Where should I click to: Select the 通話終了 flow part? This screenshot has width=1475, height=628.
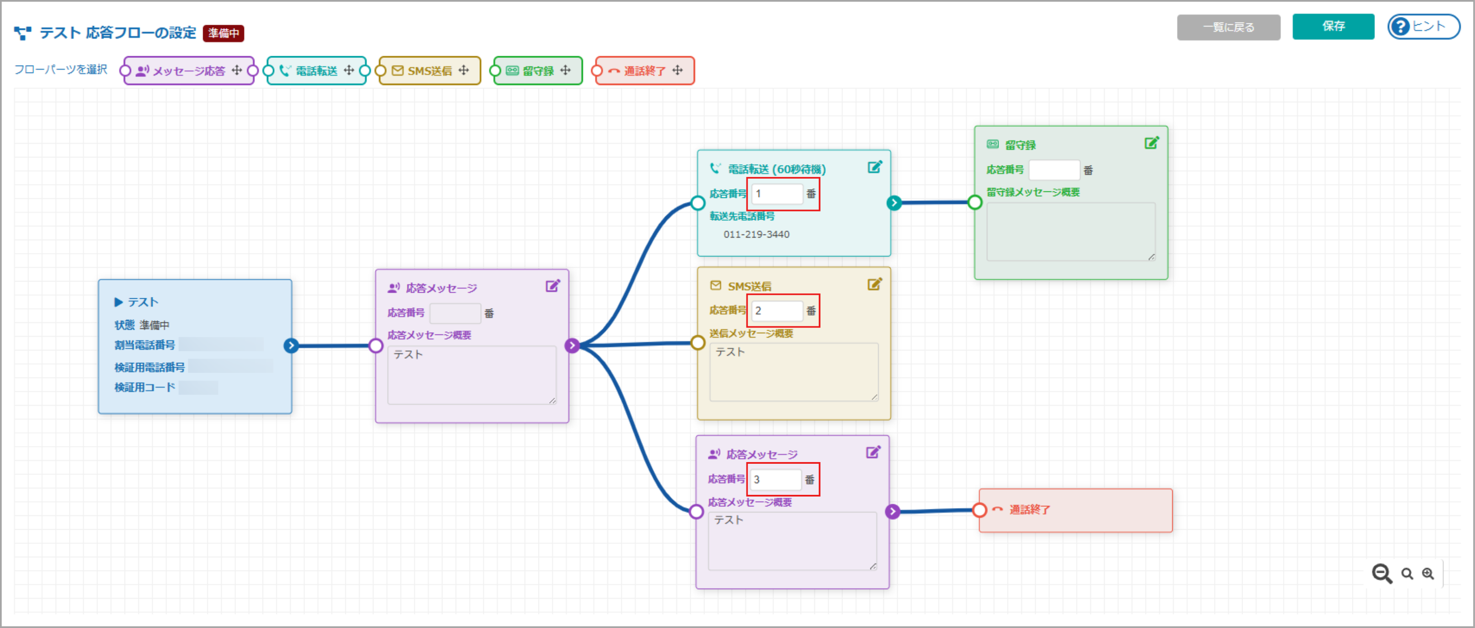point(645,70)
